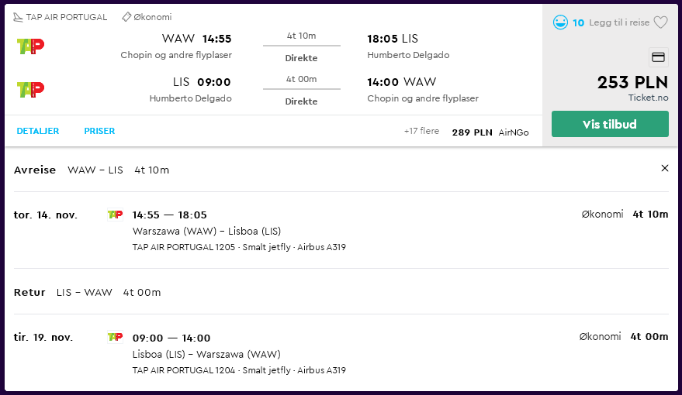Click the blue smiley rating icon
Image resolution: width=682 pixels, height=395 pixels.
coord(560,22)
